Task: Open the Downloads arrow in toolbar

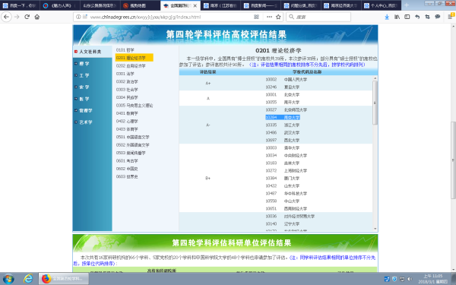Action: point(387,17)
